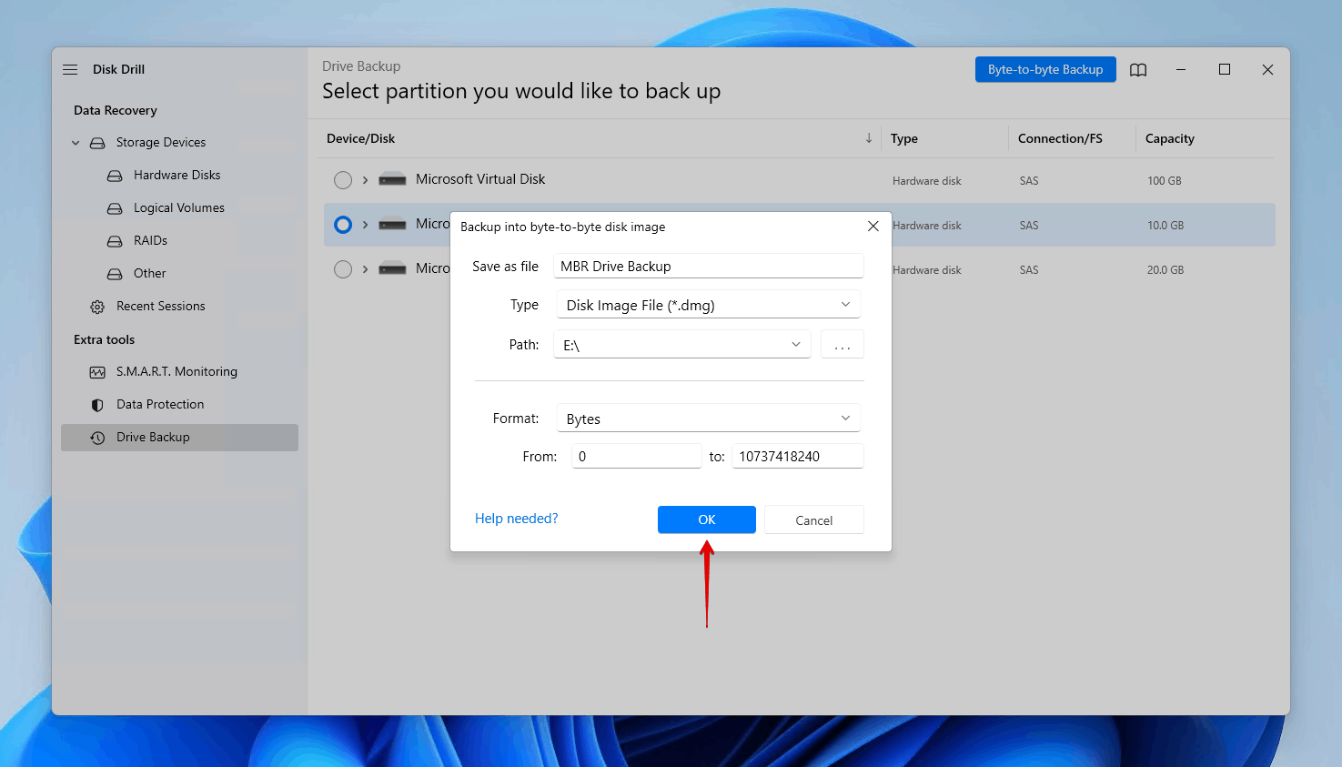Expand the 100 GB Microsoft Virtual Disk row
1342x767 pixels.
[x=366, y=180]
